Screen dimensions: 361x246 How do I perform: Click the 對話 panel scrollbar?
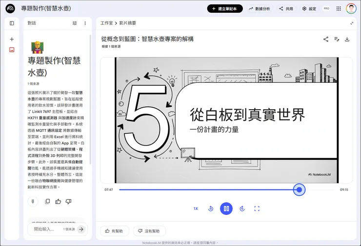click(x=90, y=99)
